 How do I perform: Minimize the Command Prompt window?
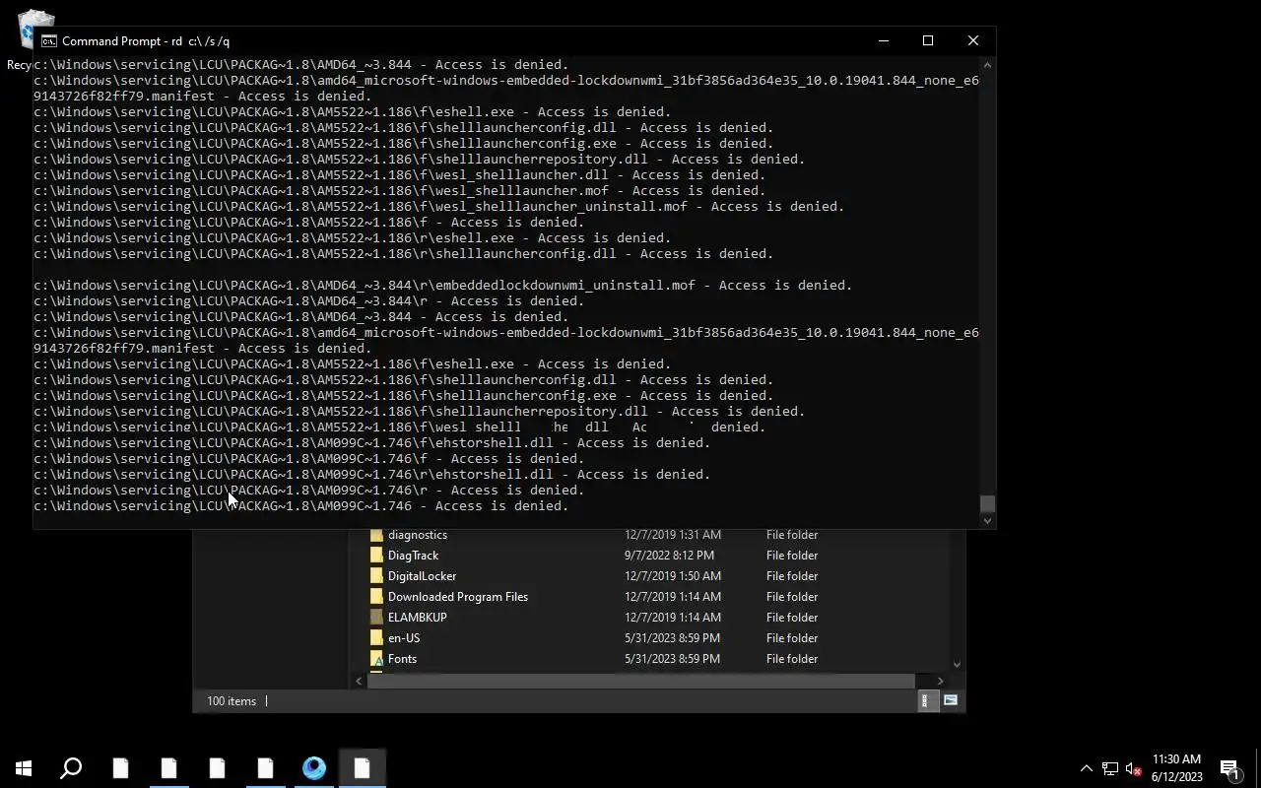(884, 40)
